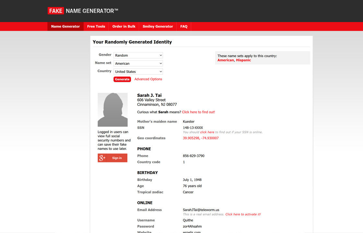Select the phone number 856-829-3790
The image size is (363, 233).
click(193, 156)
